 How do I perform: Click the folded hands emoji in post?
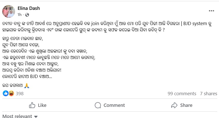27,86
